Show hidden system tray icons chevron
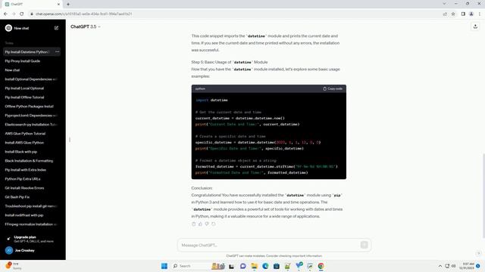 (x=440, y=266)
